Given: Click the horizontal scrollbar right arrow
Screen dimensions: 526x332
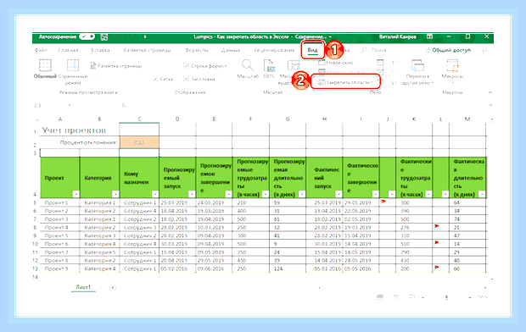Looking at the screenshot, I should point(485,287).
